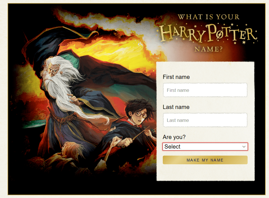The height and width of the screenshot is (198, 269).
Task: Click the "Are you?" label
Action: 174,137
